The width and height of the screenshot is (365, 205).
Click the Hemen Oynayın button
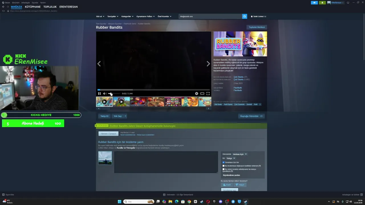click(x=108, y=134)
